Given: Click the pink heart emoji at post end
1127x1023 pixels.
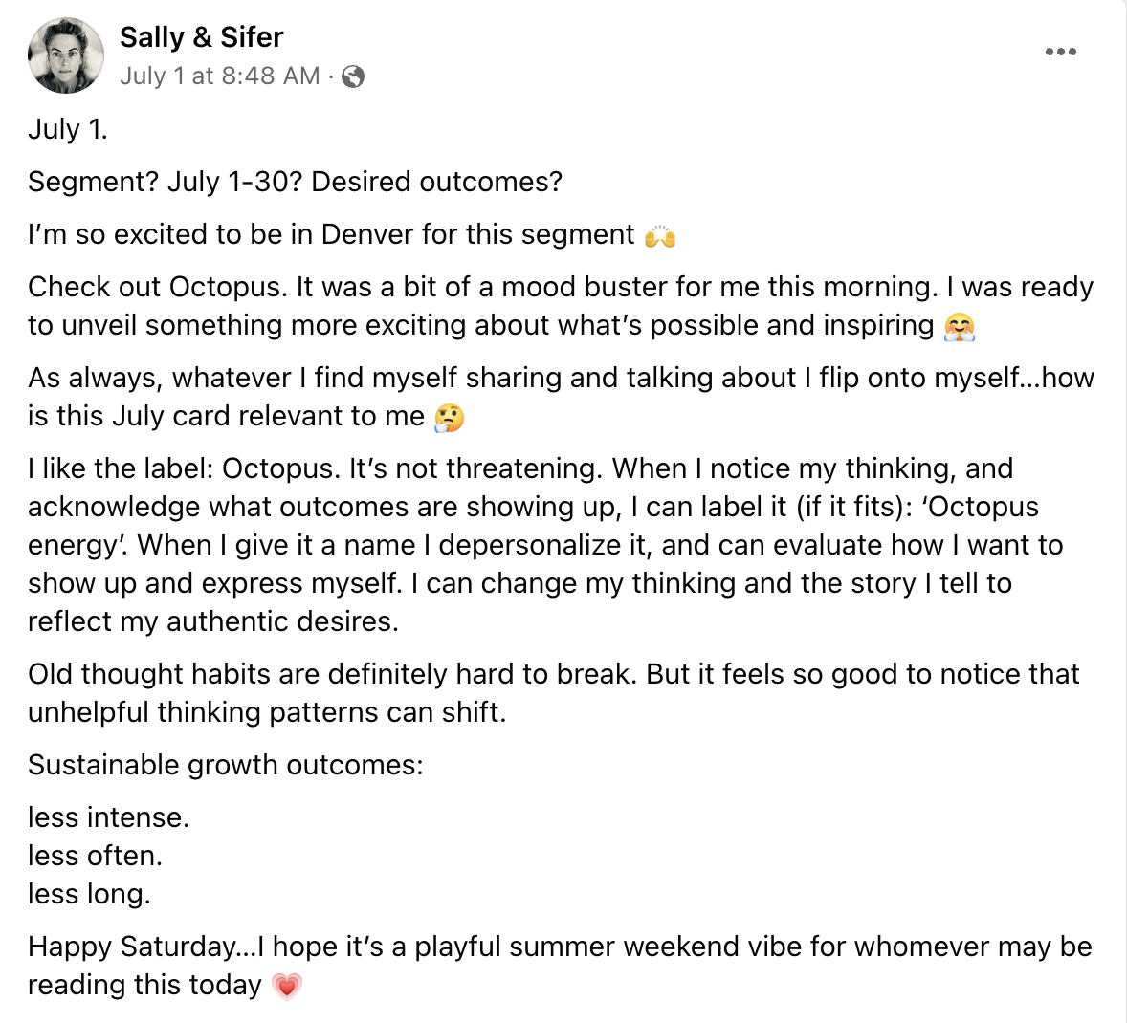Looking at the screenshot, I should coord(286,986).
